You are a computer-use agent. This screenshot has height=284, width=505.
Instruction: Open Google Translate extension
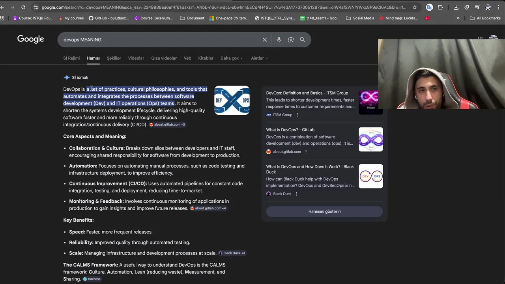429,7
